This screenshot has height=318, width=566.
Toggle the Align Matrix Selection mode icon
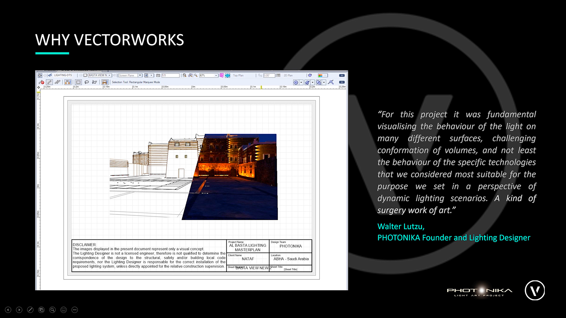tap(105, 82)
